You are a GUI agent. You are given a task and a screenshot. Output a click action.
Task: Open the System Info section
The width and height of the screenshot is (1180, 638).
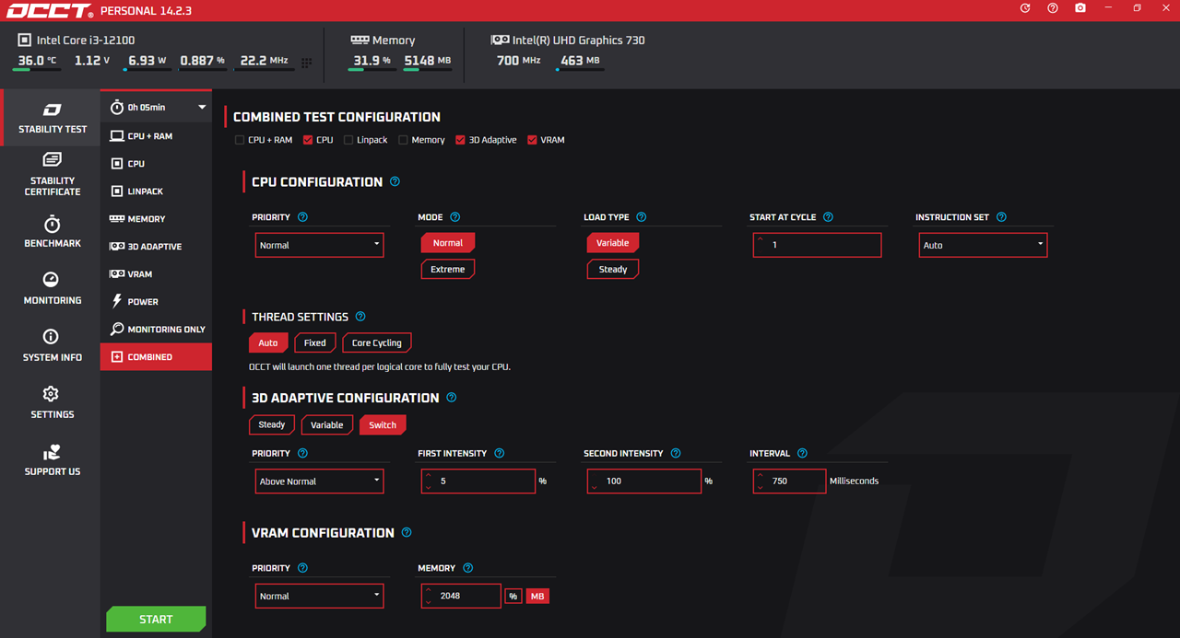(x=53, y=346)
